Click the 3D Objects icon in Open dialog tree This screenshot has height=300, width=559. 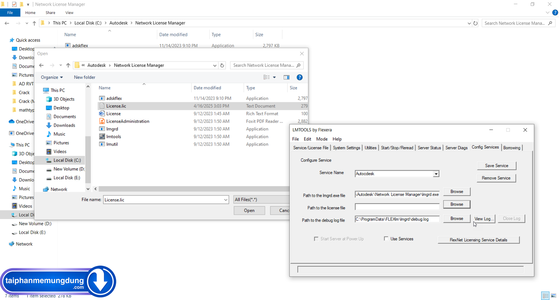point(49,99)
